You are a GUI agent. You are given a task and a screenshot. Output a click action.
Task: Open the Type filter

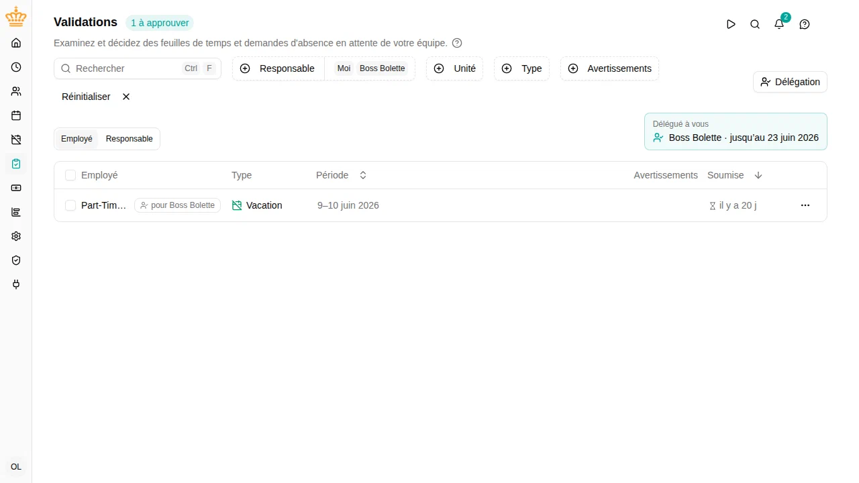click(521, 68)
